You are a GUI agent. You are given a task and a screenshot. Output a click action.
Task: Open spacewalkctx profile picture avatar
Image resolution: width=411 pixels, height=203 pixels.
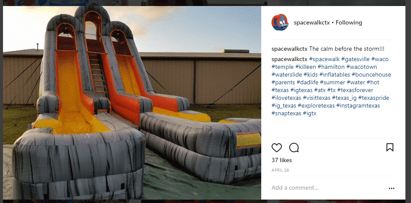tap(280, 22)
